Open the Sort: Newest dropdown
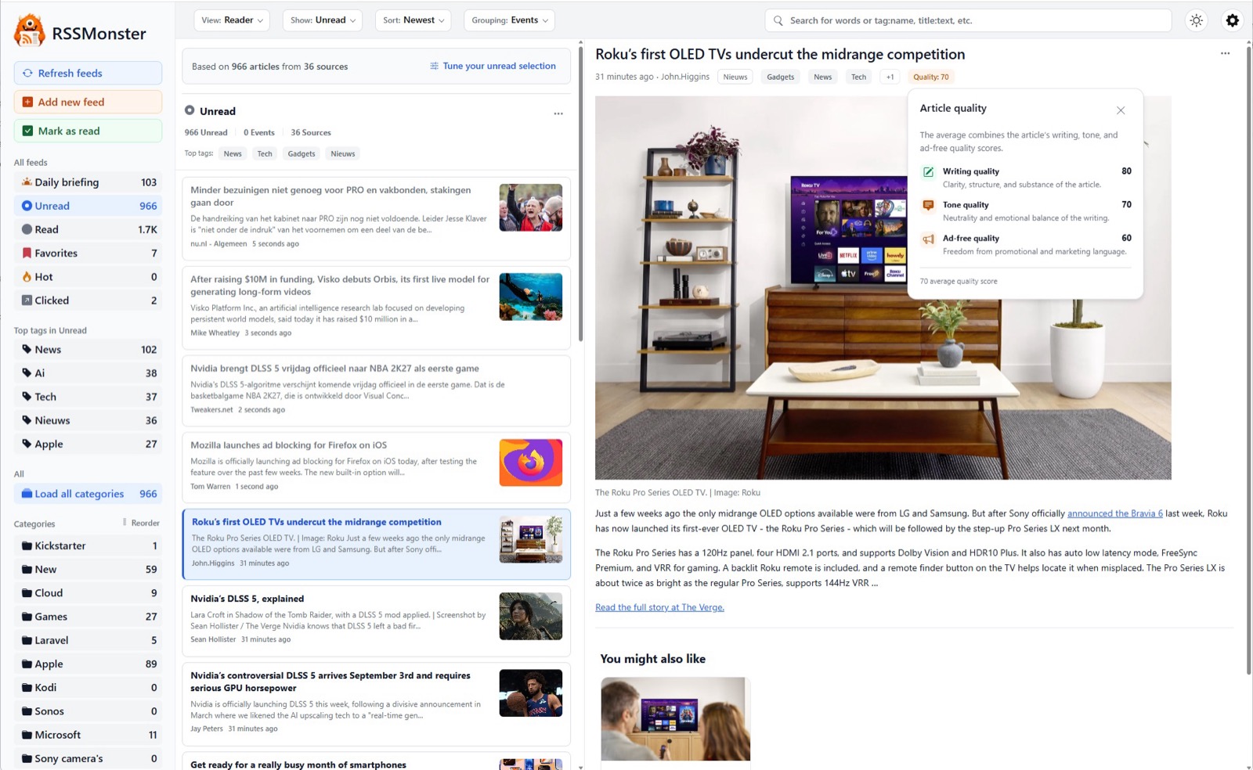The width and height of the screenshot is (1253, 770). coord(413,20)
